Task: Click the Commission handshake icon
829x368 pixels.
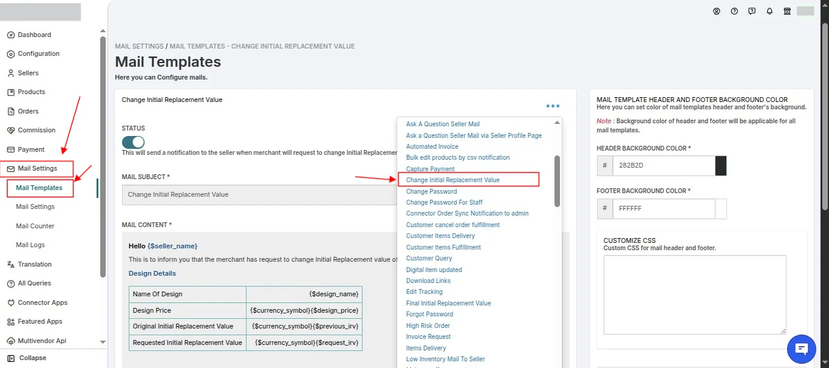Action: pos(11,131)
